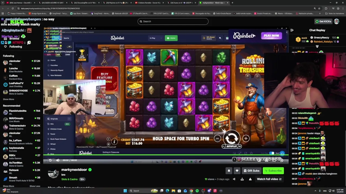The width and height of the screenshot is (346, 194).
Task: Open slot info icon near credit
Action: 114,141
